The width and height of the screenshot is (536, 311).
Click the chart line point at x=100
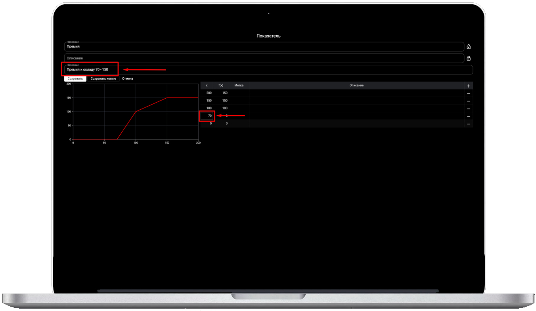point(136,111)
